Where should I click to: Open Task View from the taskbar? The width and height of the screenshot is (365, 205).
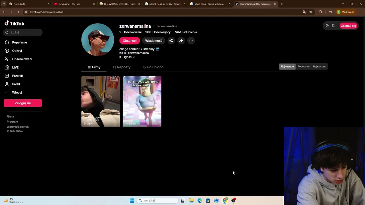click(x=182, y=200)
